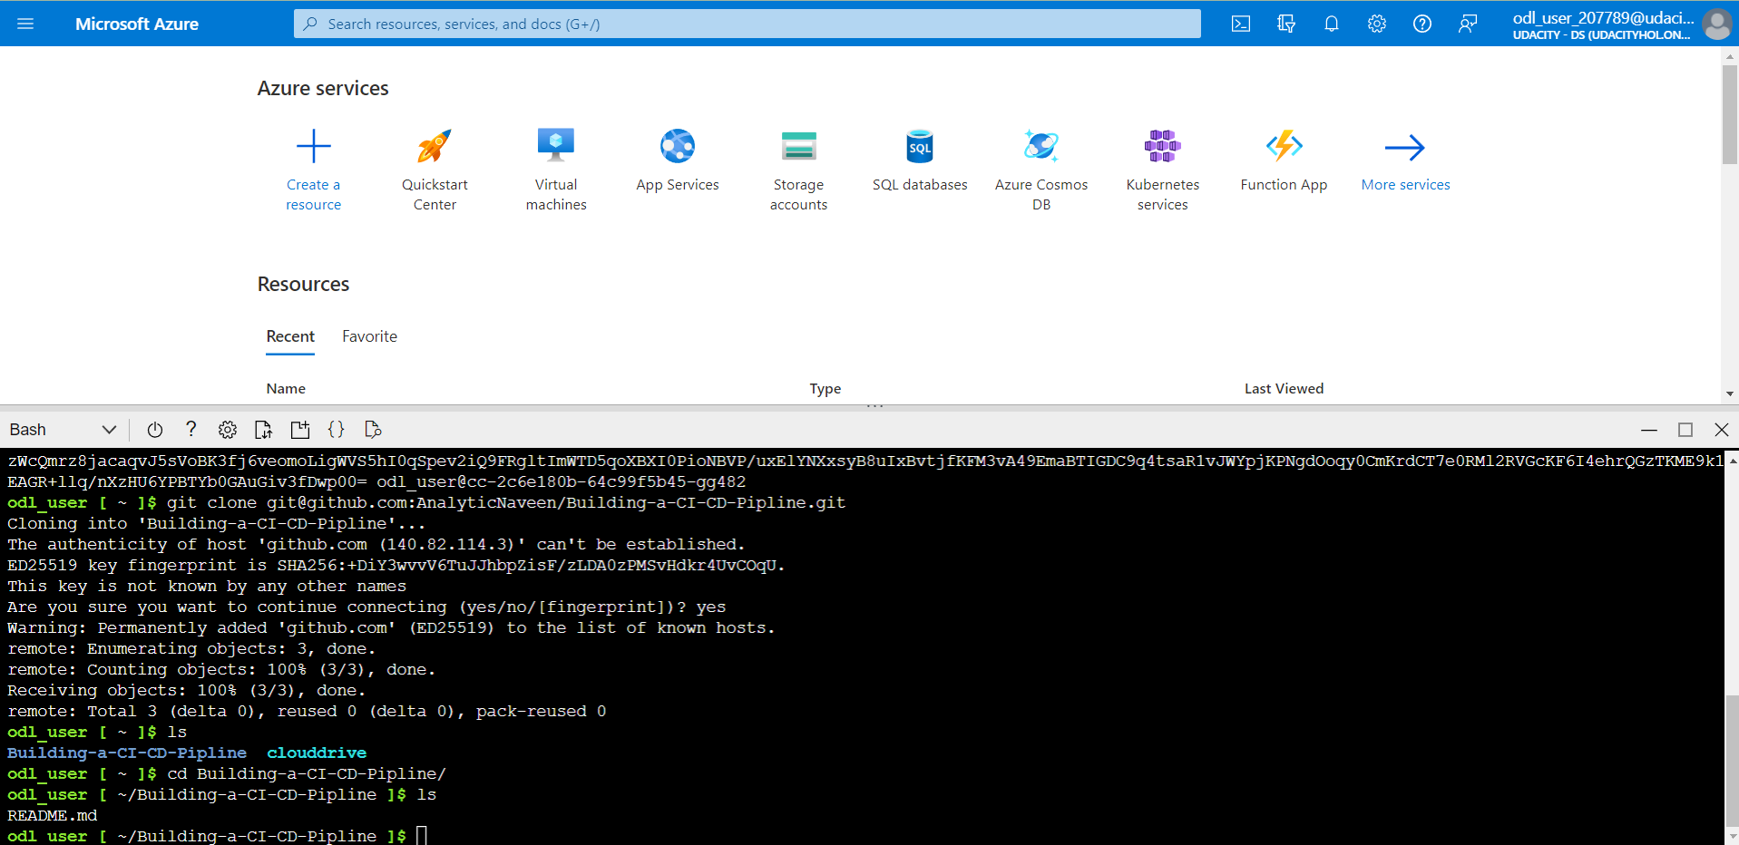
Task: Restart Cloud Shell via the power icon
Action: pos(154,429)
